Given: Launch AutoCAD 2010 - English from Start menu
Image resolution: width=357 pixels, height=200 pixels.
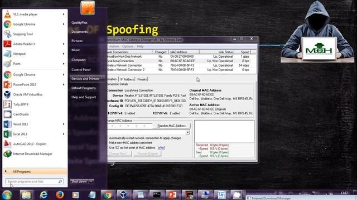Looking at the screenshot, I should tap(35, 144).
